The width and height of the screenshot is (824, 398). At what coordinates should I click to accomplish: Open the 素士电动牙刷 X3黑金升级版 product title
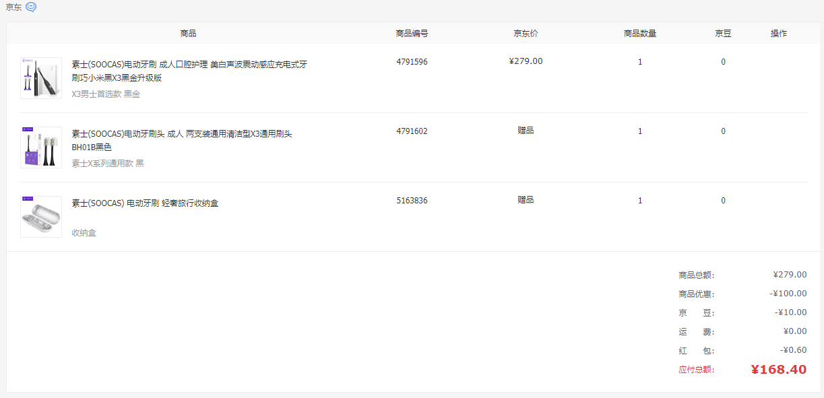189,71
